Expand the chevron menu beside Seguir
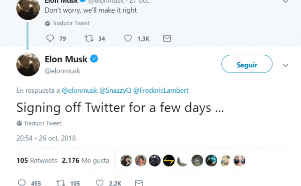This screenshot has width=301, height=186. 286,65
